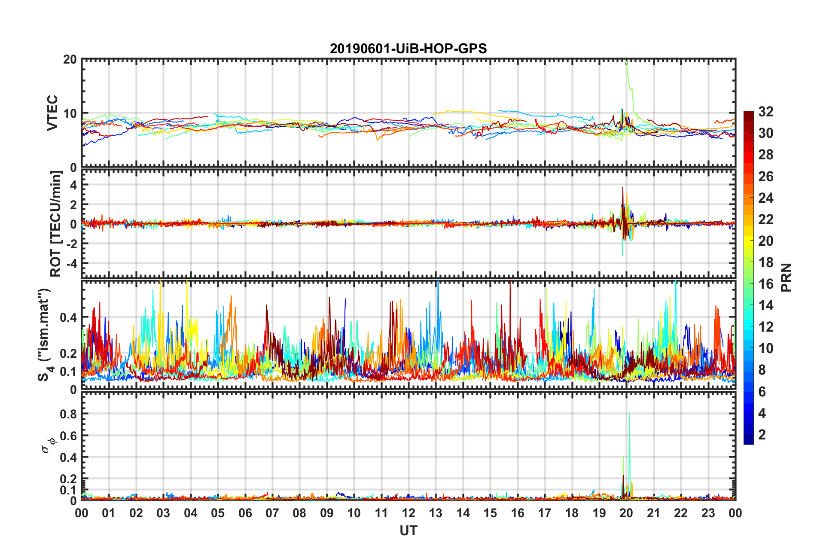Click the VTEC y-axis tick label 10
Screen dimensions: 817x555
pos(70,113)
